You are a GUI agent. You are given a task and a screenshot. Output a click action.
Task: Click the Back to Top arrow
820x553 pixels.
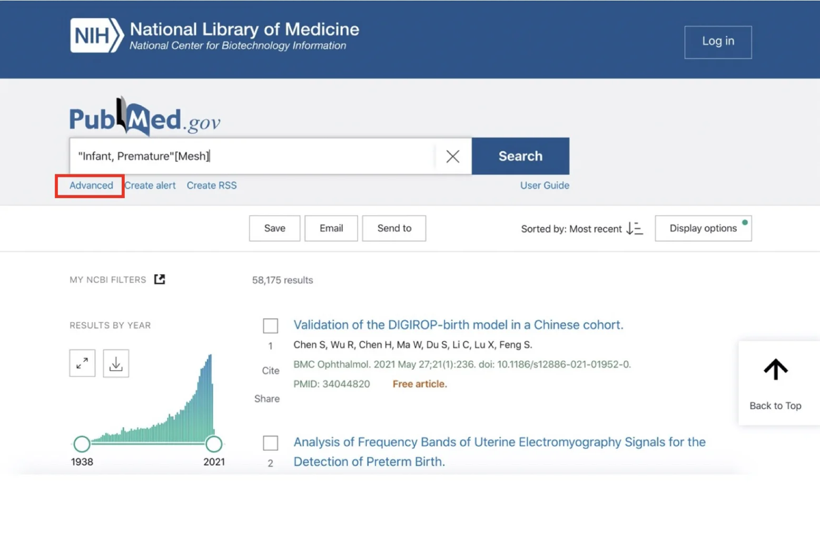(x=775, y=370)
